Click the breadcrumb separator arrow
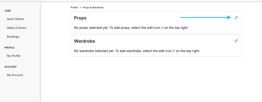 (80, 8)
